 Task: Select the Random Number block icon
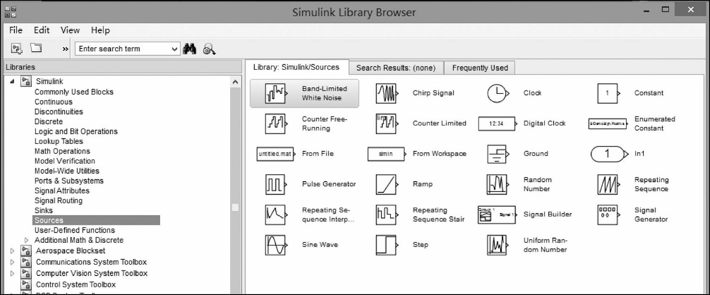(498, 184)
